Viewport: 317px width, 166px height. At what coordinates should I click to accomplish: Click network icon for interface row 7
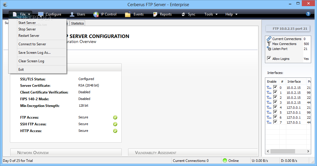pos(269,122)
